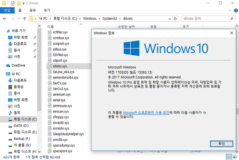Select 로컬 디스크 (C:) in navigation pane
The image size is (239, 160).
coord(25,119)
